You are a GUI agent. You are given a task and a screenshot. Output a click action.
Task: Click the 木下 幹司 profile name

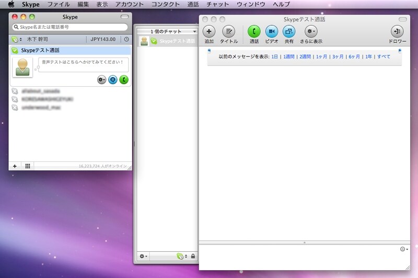pos(38,39)
